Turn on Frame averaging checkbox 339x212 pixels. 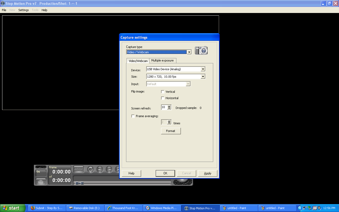click(133, 116)
